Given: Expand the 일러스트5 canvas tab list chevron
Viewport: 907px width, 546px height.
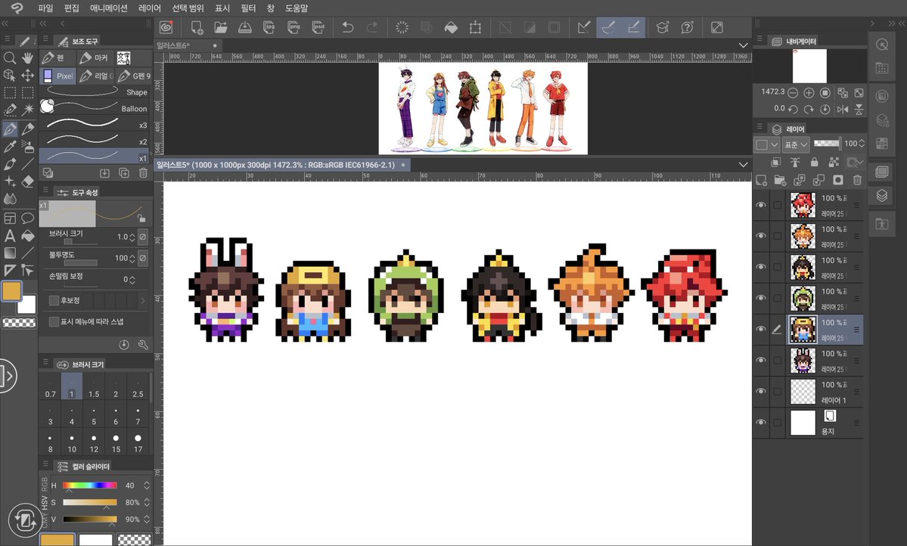Looking at the screenshot, I should 744,165.
